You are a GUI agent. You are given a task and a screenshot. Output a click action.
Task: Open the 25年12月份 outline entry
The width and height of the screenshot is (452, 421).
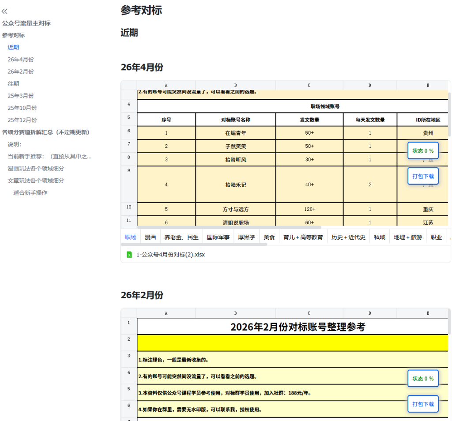[22, 120]
